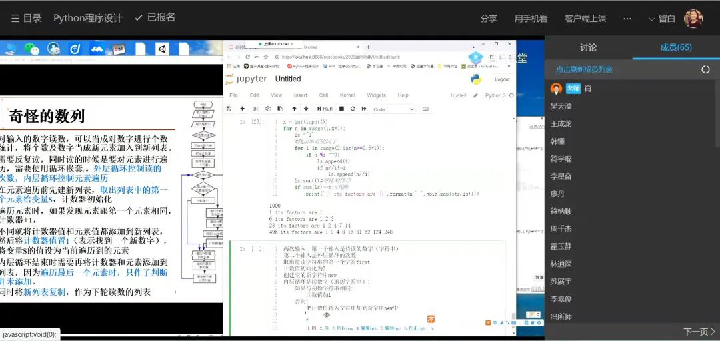Switch to the 讨论 tab

point(588,47)
